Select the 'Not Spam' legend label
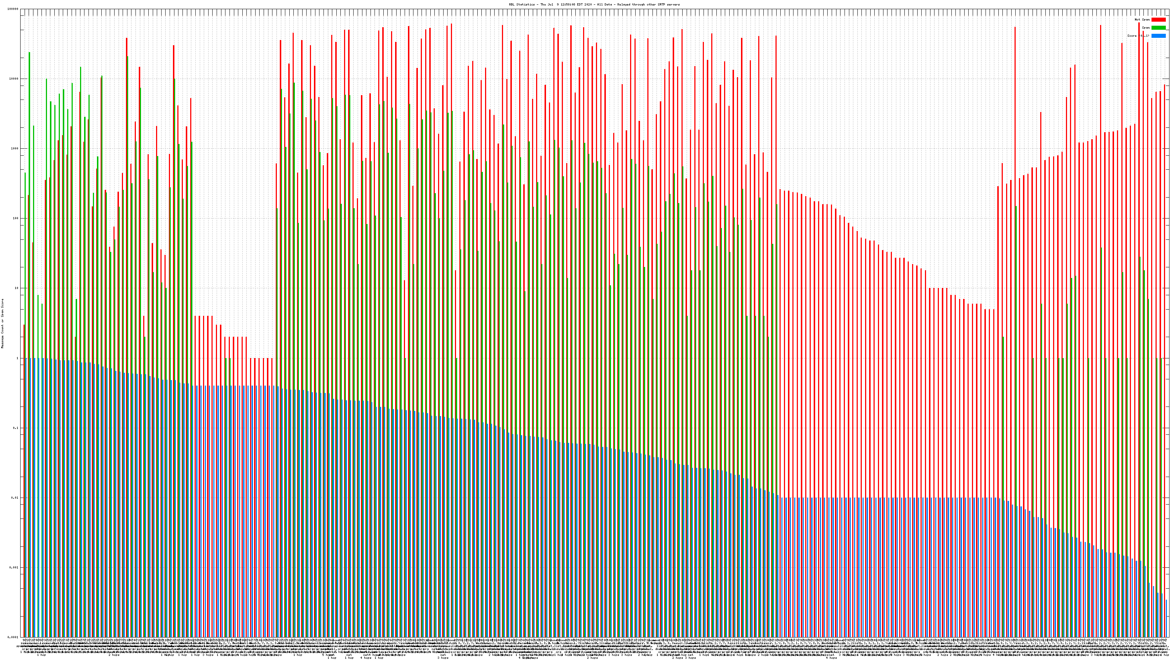1175x661 pixels. (x=1142, y=19)
